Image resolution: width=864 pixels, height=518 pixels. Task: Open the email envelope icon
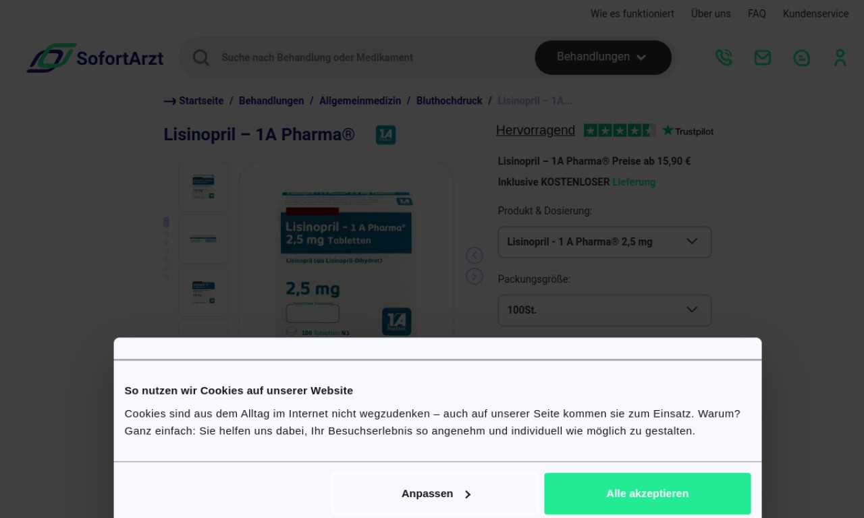click(763, 57)
